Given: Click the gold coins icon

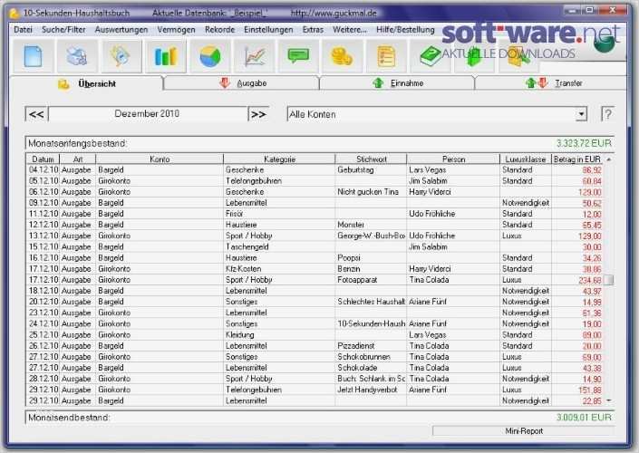Looking at the screenshot, I should (x=343, y=56).
